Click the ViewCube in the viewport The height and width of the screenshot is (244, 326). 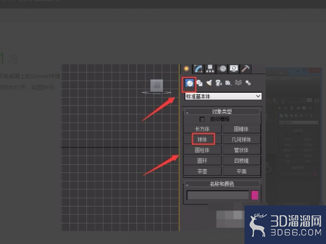(x=157, y=86)
